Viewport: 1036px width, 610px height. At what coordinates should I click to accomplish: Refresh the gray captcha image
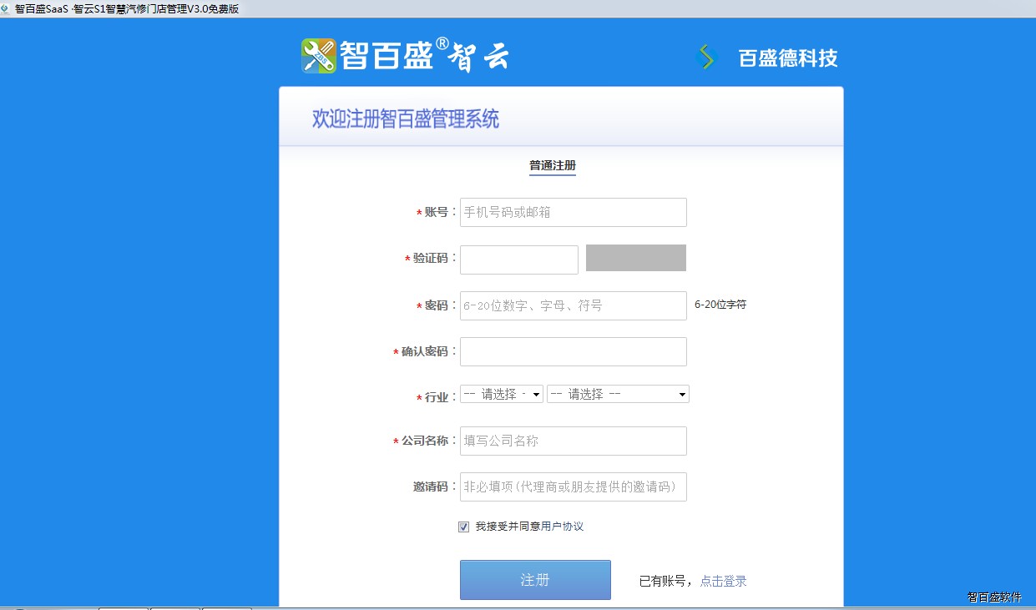coord(636,258)
